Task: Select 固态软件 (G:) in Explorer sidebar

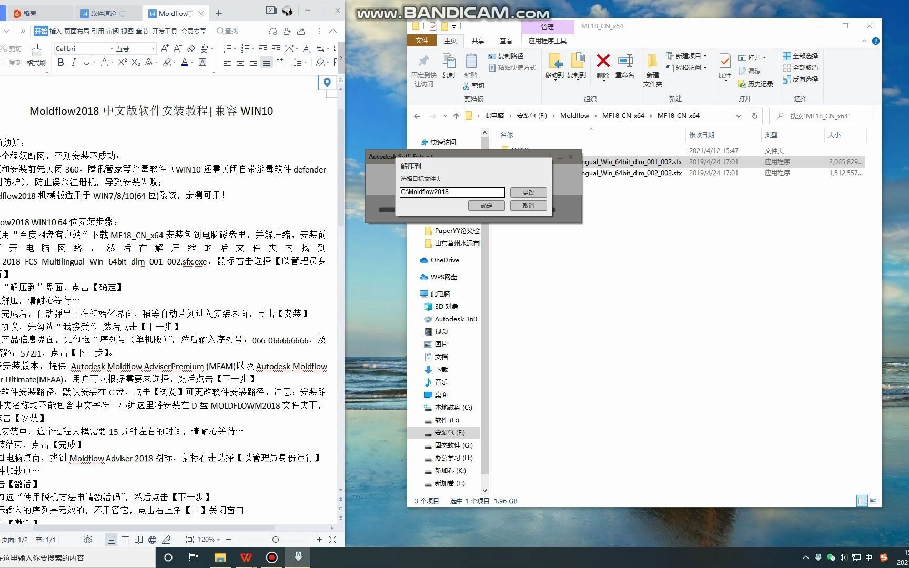Action: tap(448, 445)
